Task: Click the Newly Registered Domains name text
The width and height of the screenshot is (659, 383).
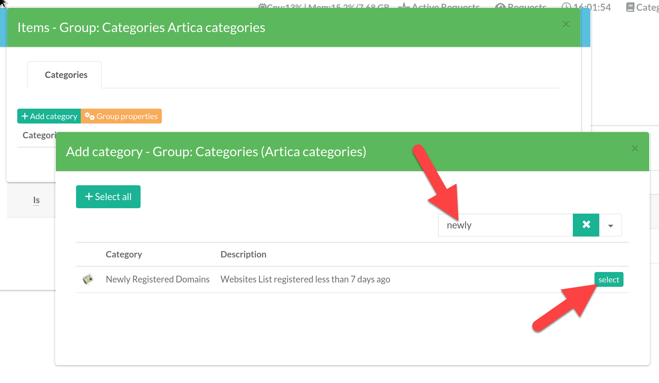Action: click(x=157, y=279)
